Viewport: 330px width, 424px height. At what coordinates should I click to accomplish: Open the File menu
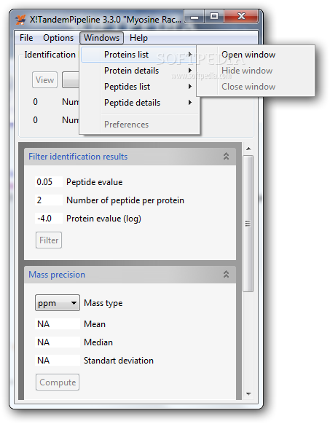(x=26, y=38)
